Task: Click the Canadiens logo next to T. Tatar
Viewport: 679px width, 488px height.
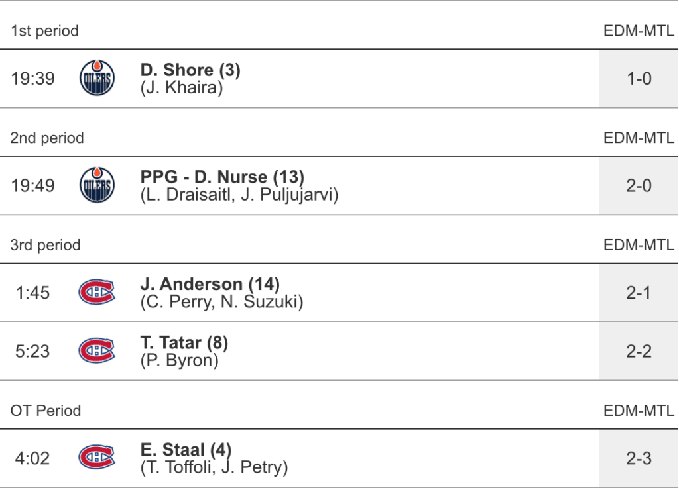Action: [97, 350]
